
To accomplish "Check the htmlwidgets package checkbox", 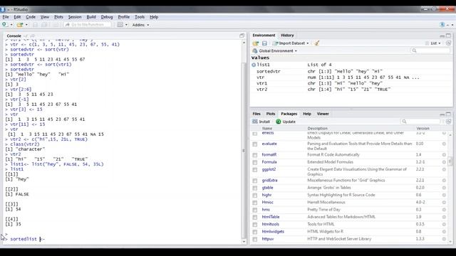I will click(x=255, y=232).
